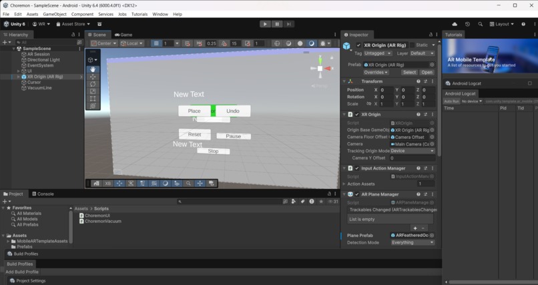Open the No device dropdown in Logcat

pos(472,101)
